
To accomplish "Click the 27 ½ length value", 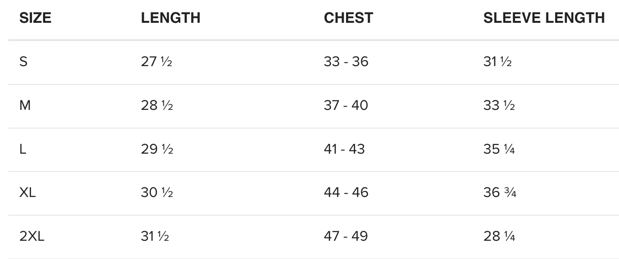I will click(x=157, y=62).
